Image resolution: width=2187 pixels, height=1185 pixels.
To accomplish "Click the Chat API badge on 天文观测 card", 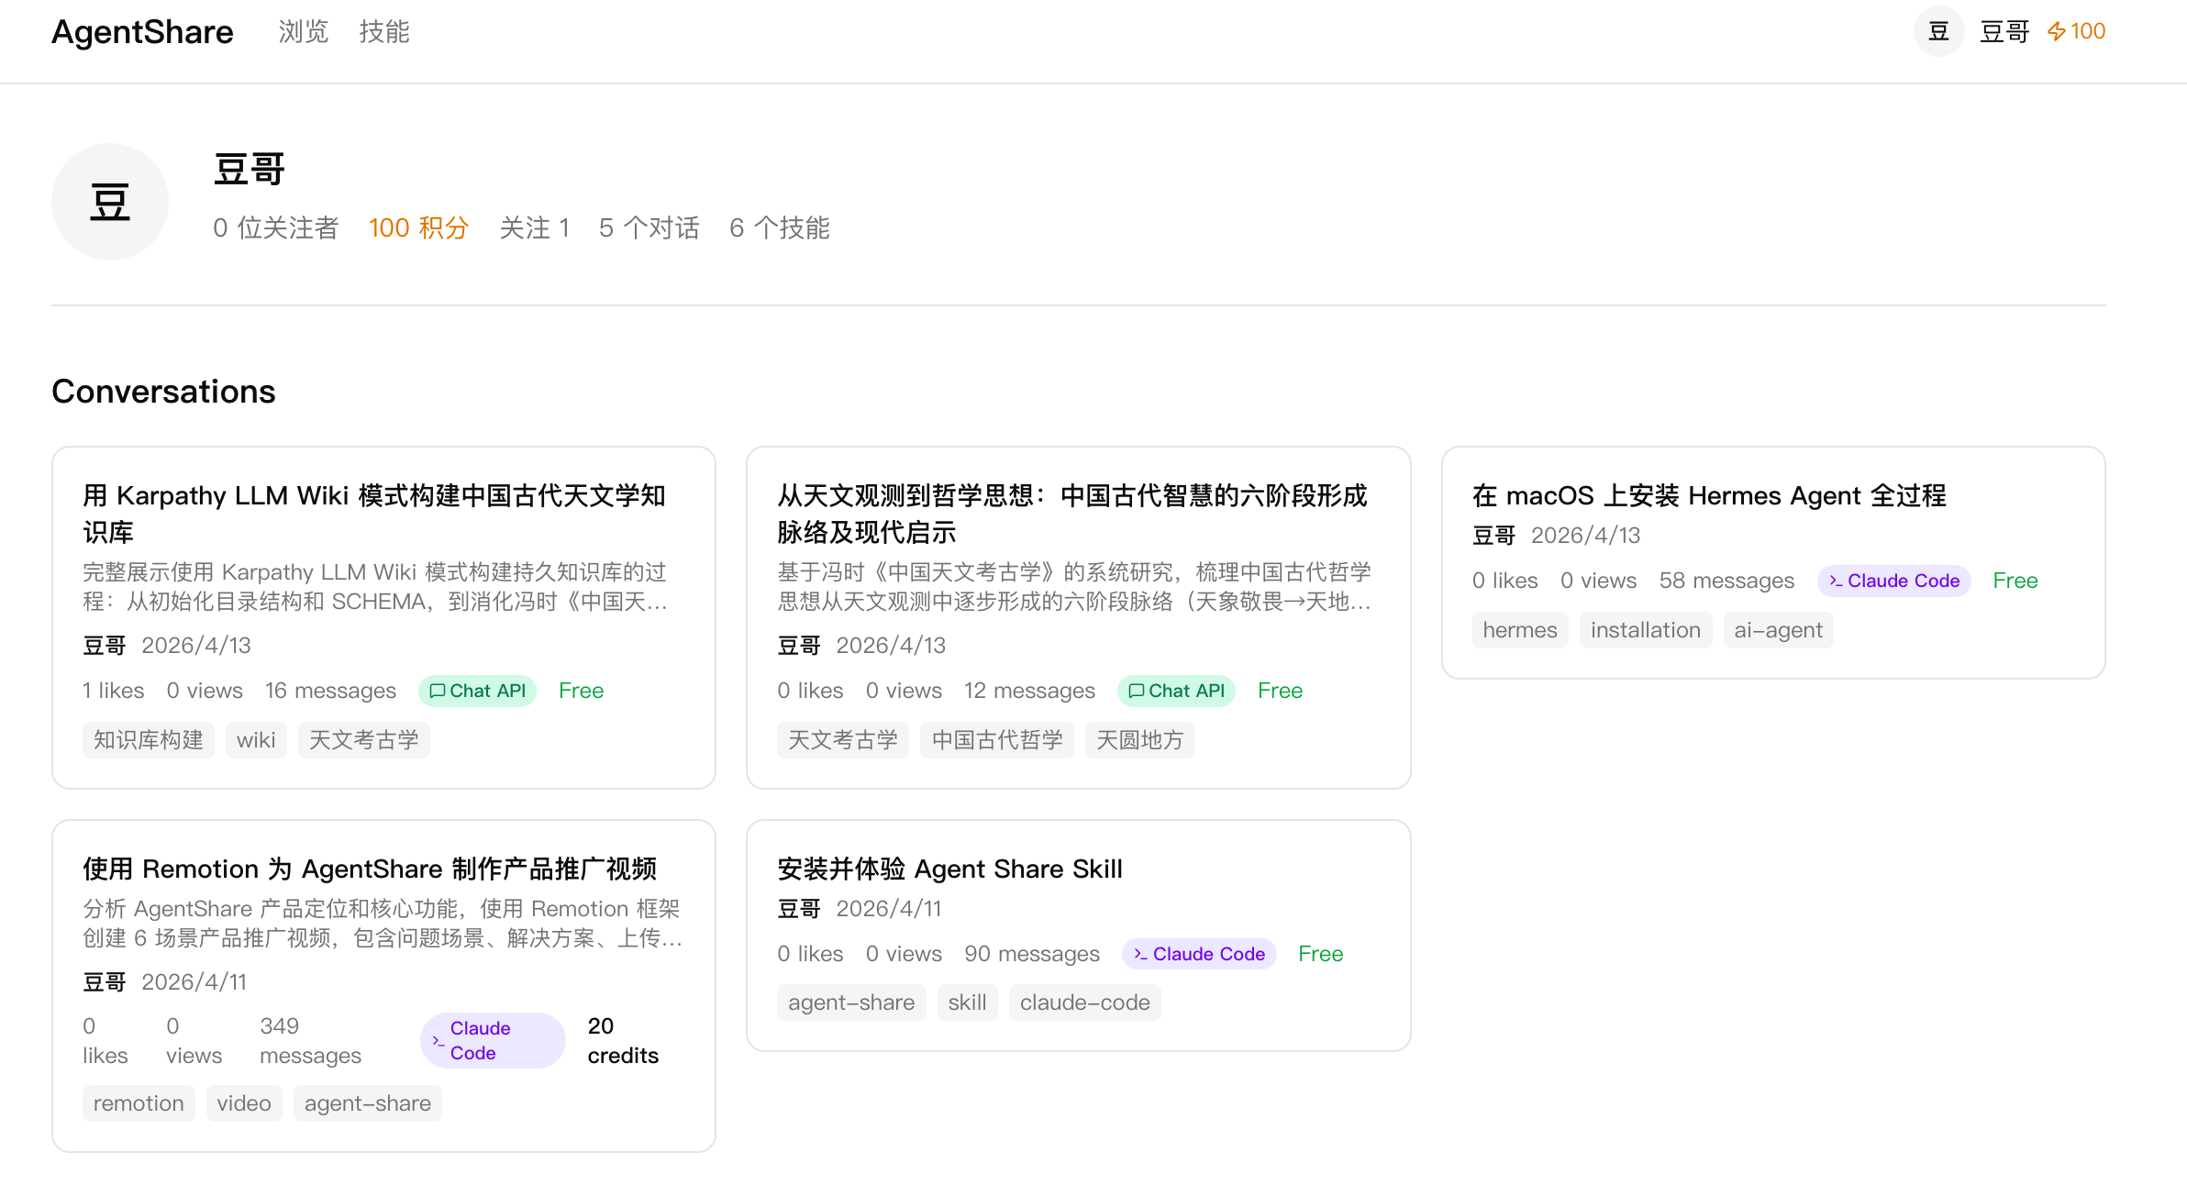I will [x=1176, y=691].
